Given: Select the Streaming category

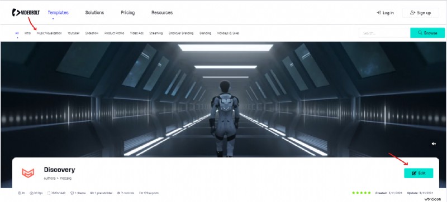Looking at the screenshot, I should coord(156,33).
